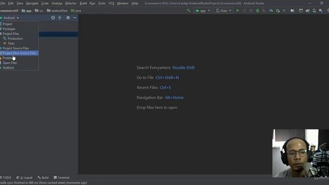Open the SDK Manager icon
The height and width of the screenshot is (185, 329).
point(321,11)
